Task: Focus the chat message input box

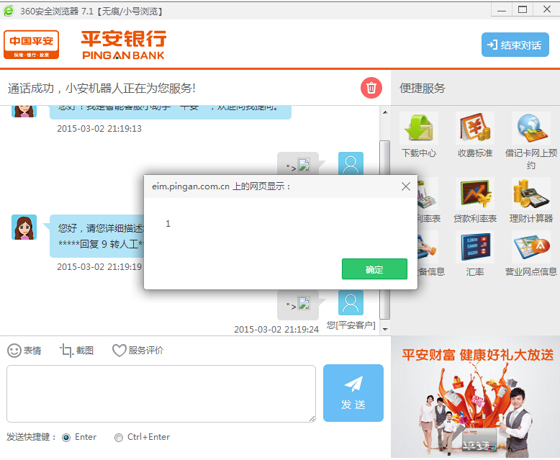Action: click(161, 394)
